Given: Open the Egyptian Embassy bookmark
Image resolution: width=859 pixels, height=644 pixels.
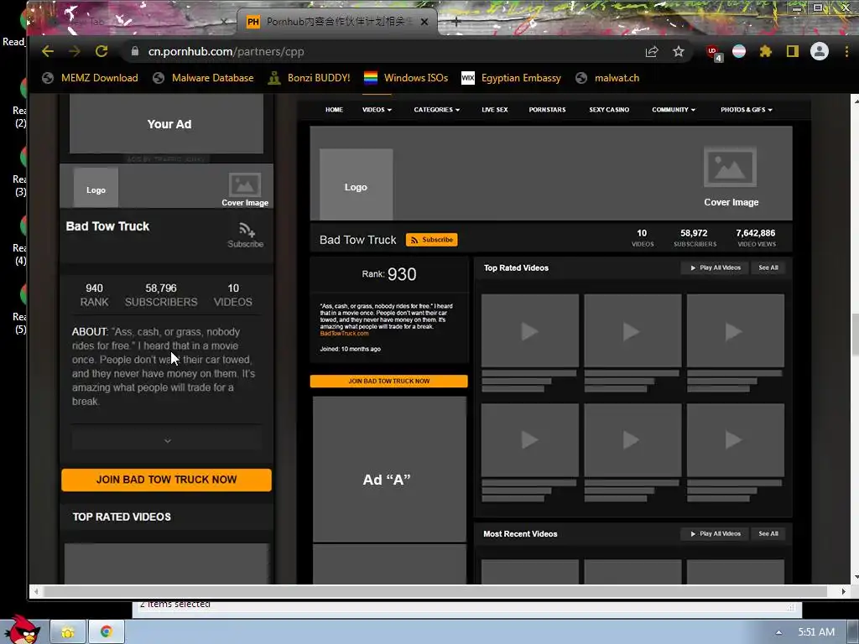Looking at the screenshot, I should tap(511, 78).
